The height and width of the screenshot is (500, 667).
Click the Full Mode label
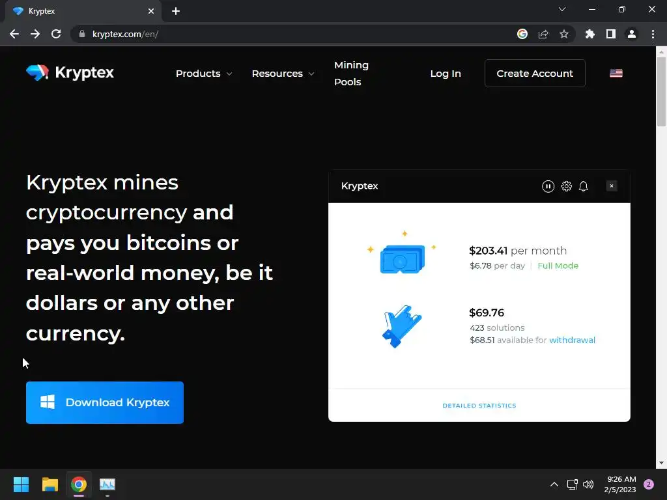coord(558,266)
